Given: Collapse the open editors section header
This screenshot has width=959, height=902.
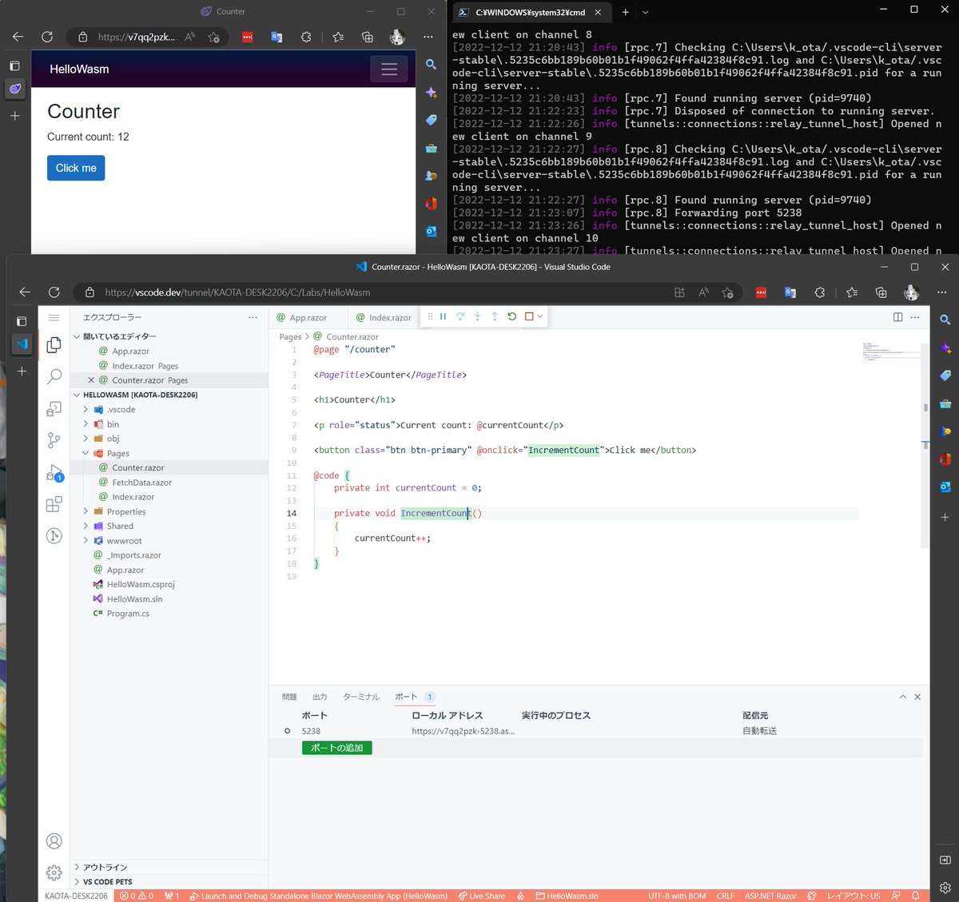Looking at the screenshot, I should pos(169,336).
